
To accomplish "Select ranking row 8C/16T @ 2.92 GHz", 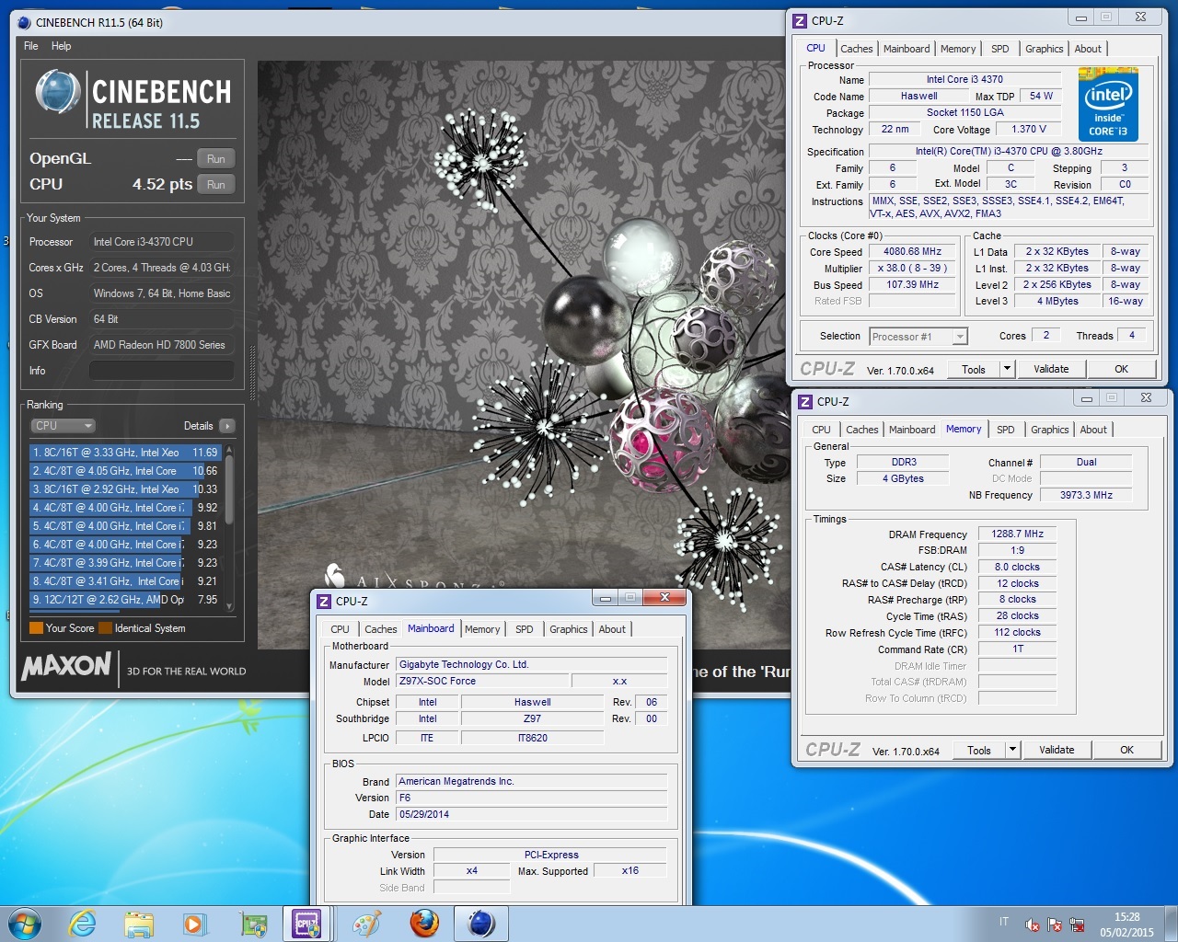I will point(125,489).
